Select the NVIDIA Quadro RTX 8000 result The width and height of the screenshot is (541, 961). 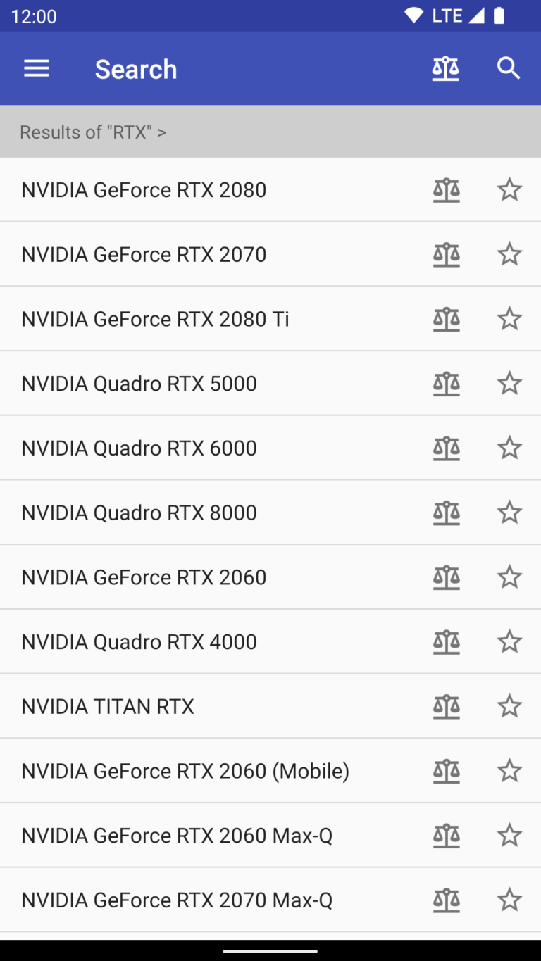coord(139,513)
